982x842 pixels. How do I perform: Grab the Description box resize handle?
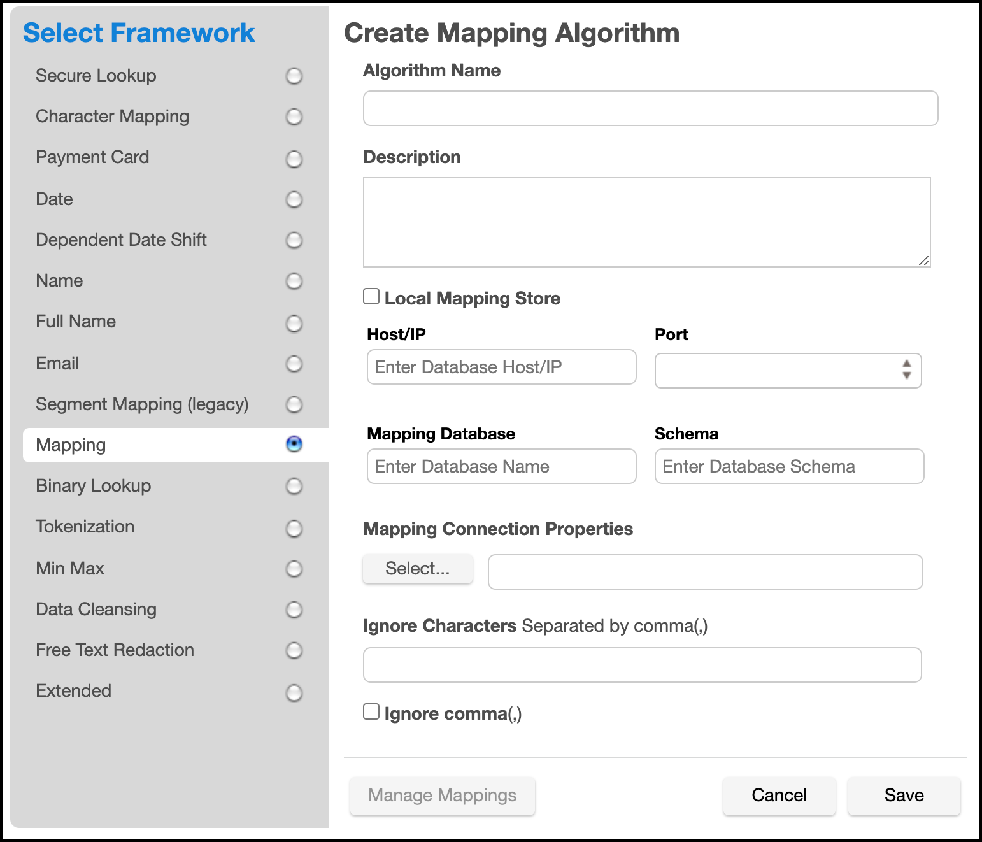[x=923, y=260]
